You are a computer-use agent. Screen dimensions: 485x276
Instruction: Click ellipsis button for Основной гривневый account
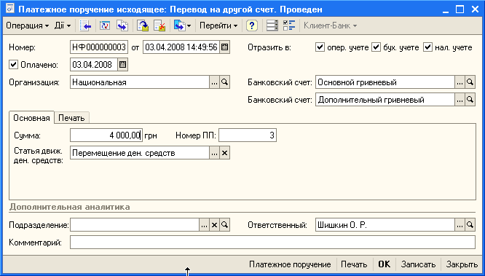pyautogui.click(x=460, y=82)
